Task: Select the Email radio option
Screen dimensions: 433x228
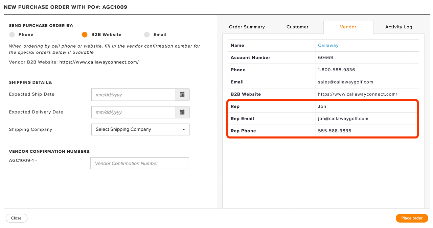Action: click(x=147, y=34)
